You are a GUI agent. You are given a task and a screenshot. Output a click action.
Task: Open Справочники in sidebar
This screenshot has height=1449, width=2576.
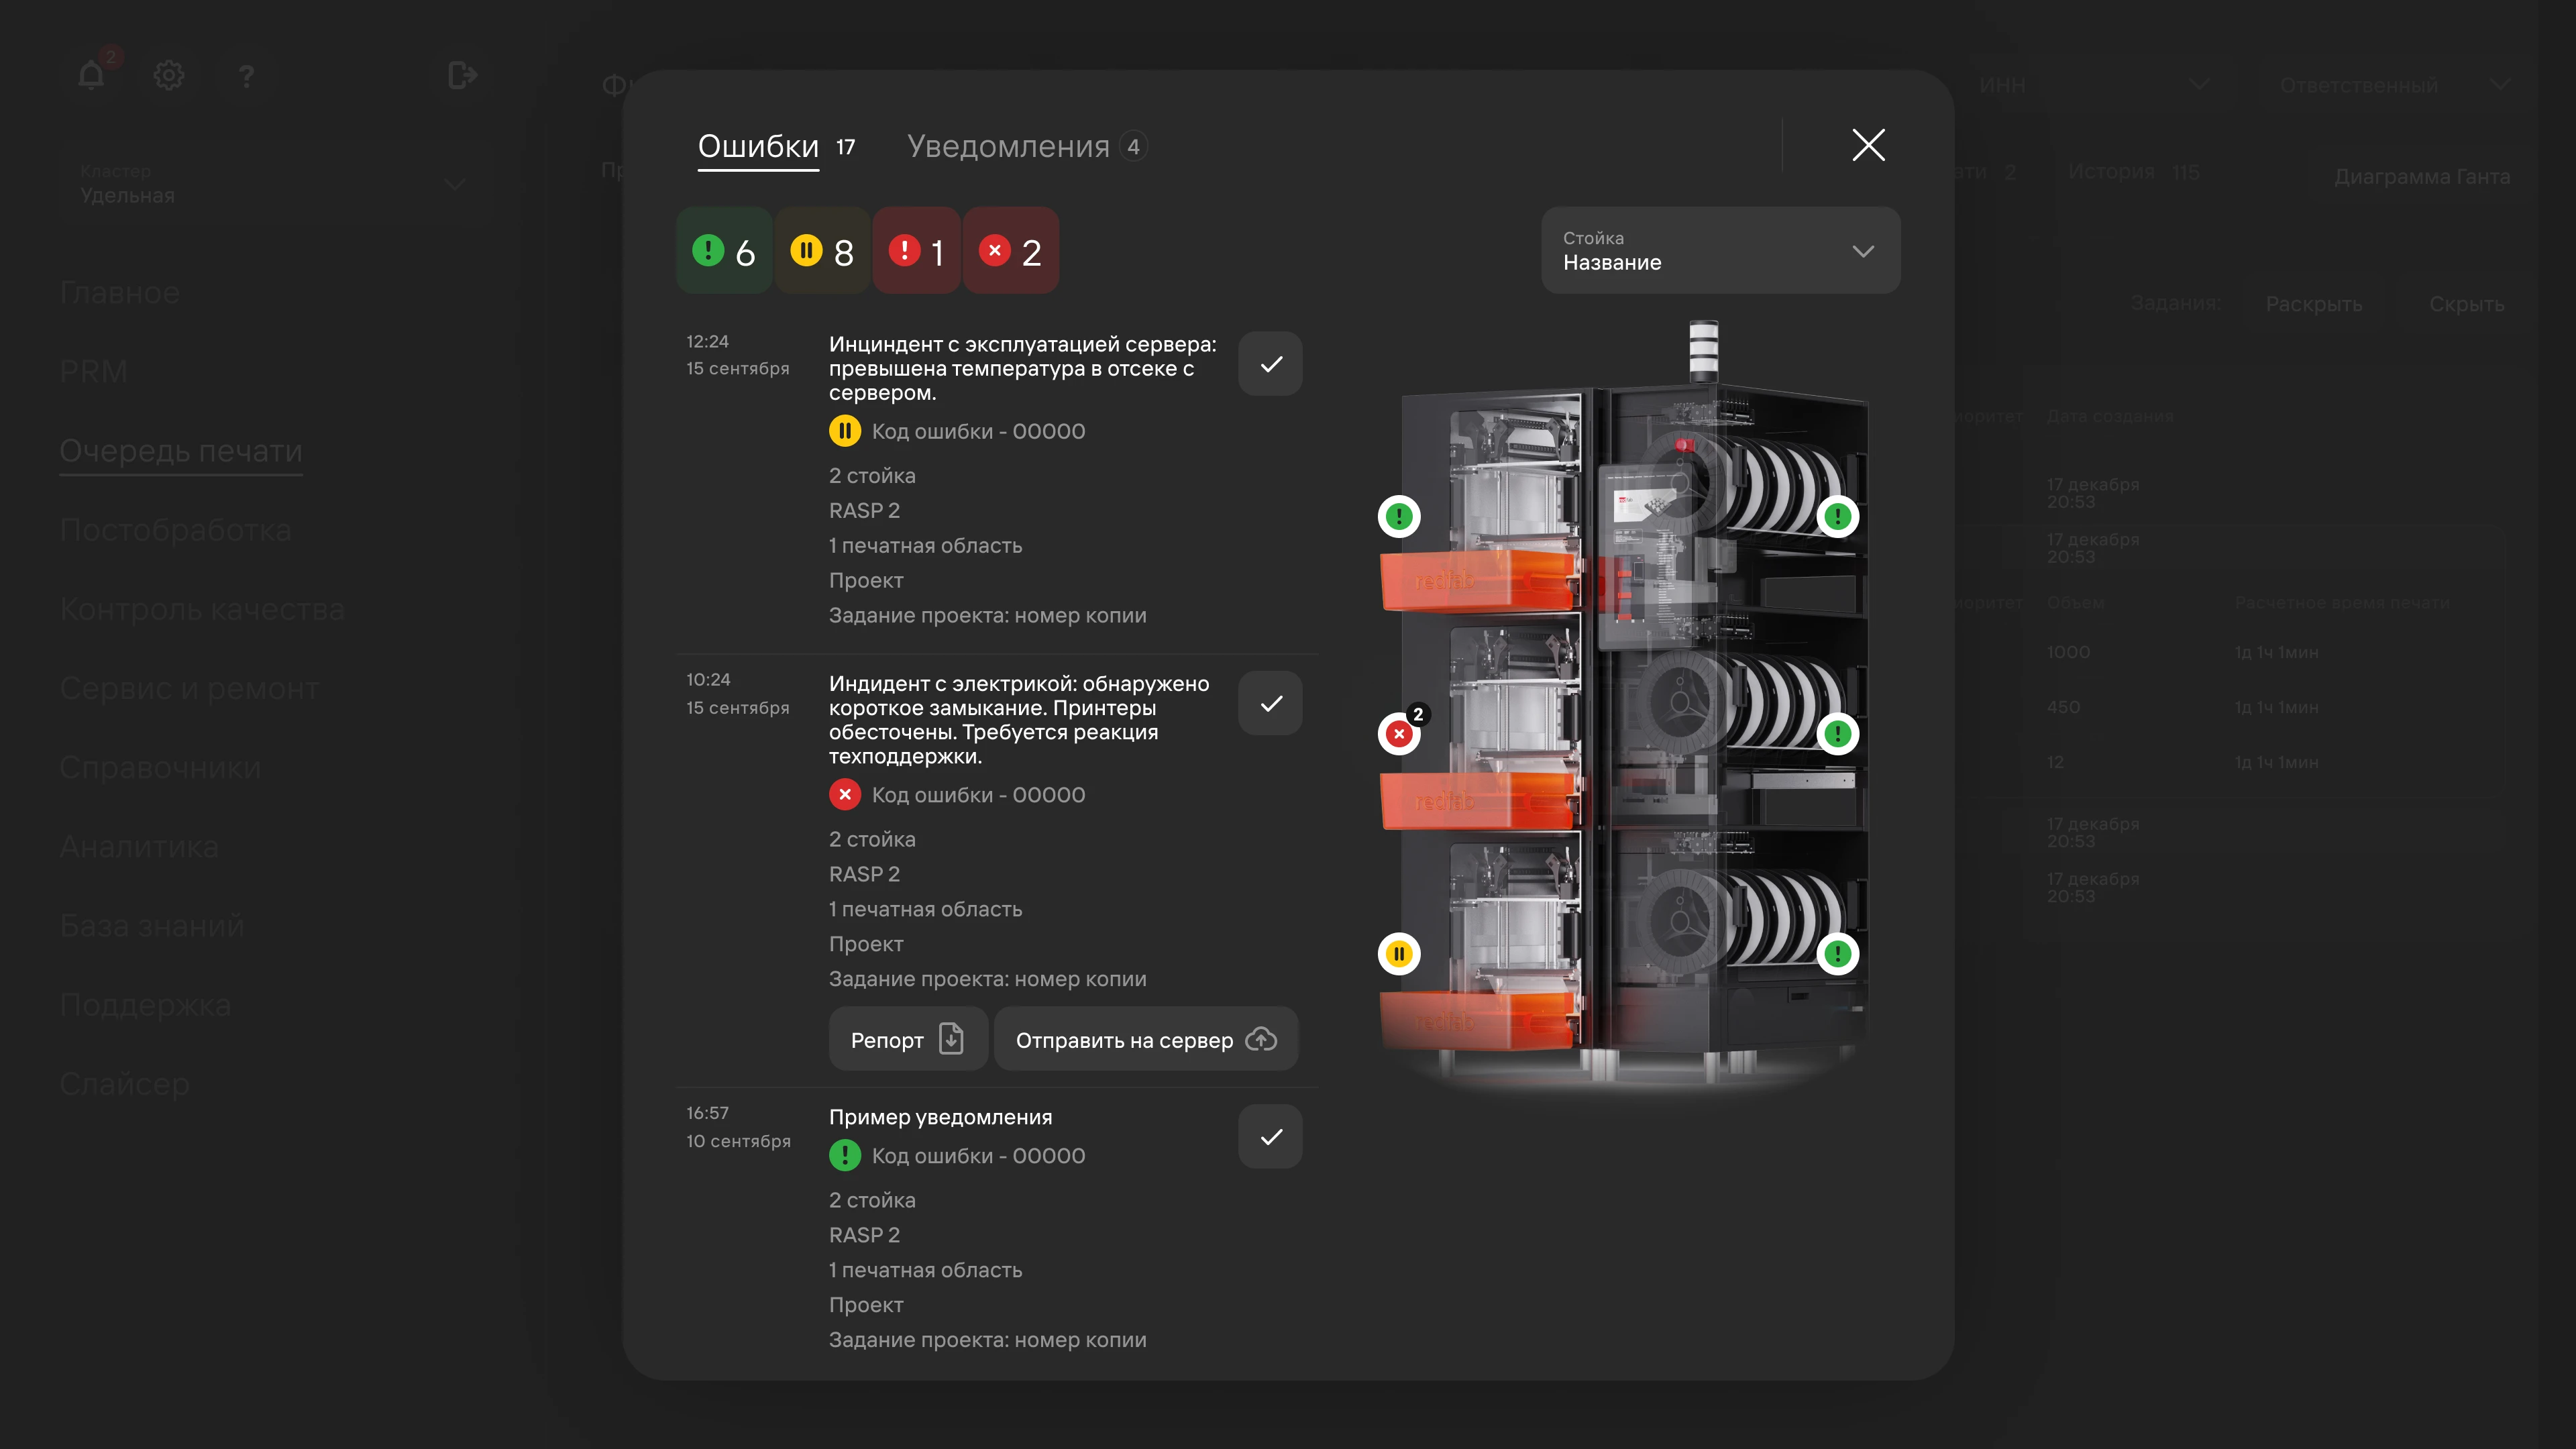pyautogui.click(x=161, y=767)
